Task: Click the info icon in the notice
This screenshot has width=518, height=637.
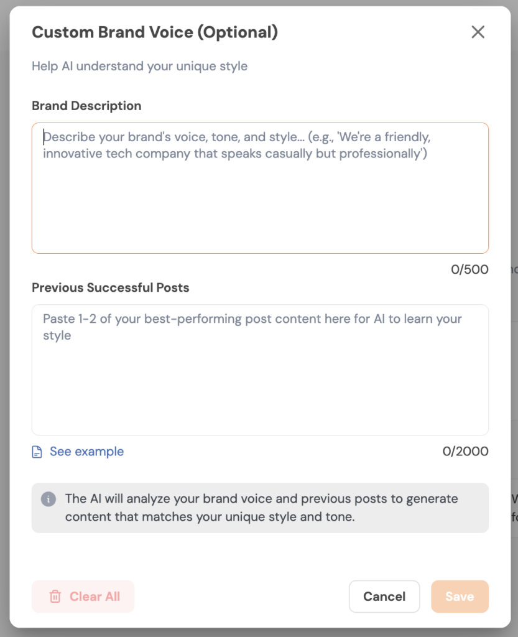Action: [49, 499]
